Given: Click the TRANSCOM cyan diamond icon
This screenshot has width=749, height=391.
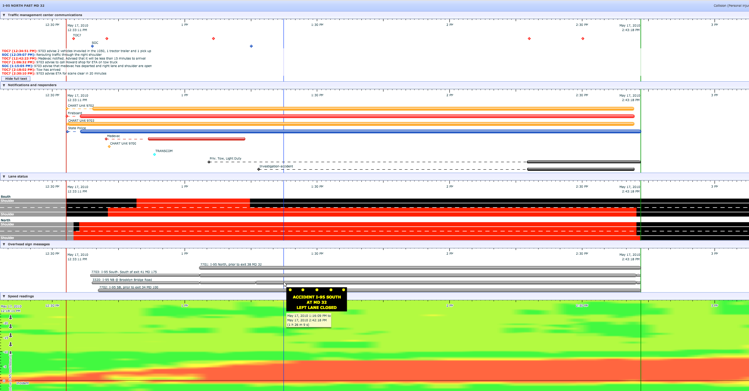Looking at the screenshot, I should (154, 154).
